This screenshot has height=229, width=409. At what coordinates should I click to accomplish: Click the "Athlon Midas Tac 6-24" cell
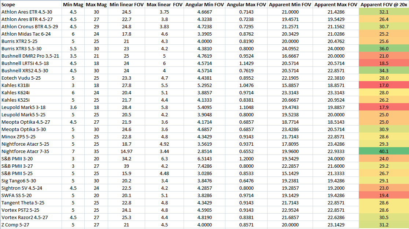[x=31, y=34]
